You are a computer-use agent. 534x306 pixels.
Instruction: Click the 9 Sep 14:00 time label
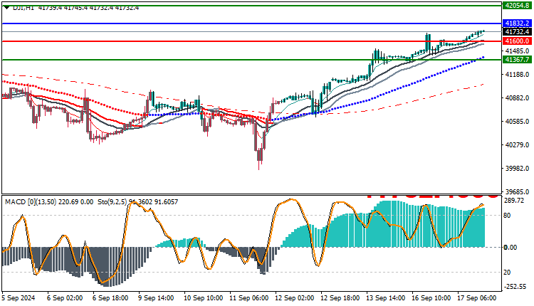click(x=156, y=298)
